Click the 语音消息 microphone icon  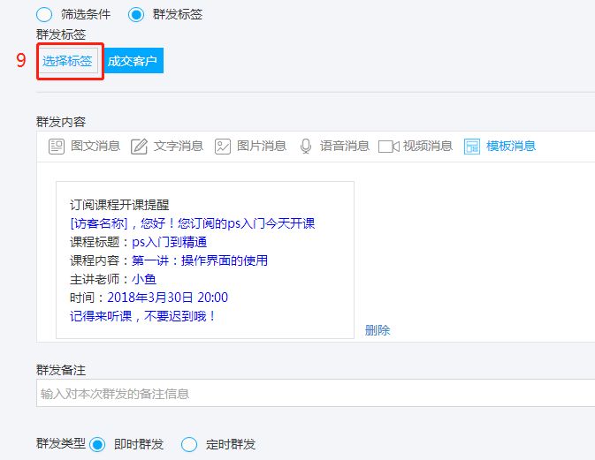pyautogui.click(x=306, y=147)
